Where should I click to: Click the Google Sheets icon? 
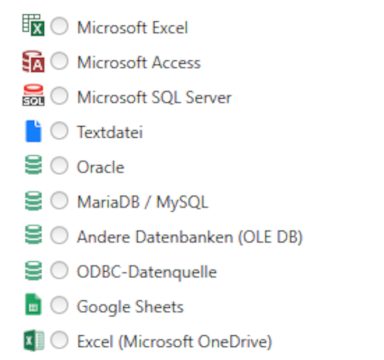tap(33, 305)
